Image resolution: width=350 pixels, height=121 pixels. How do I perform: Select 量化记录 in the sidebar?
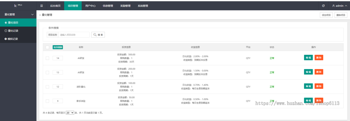point(18,31)
